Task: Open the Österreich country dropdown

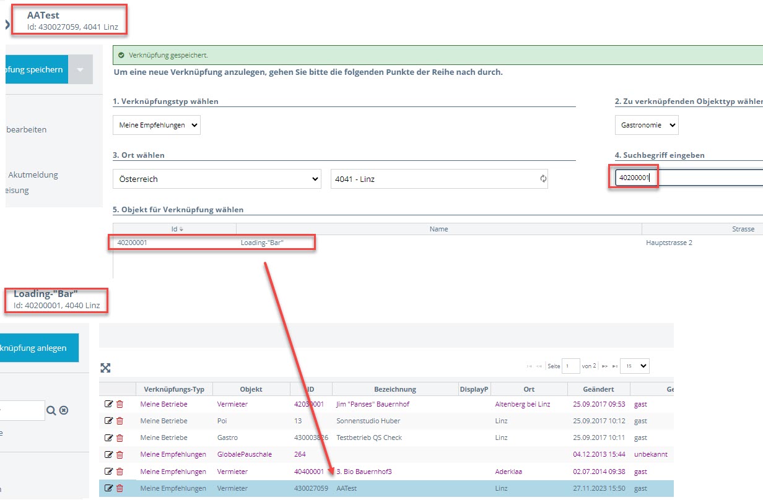Action: [217, 179]
